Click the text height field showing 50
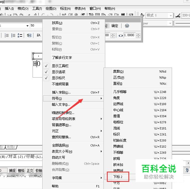The height and width of the screenshot is (189, 190). click(36, 26)
